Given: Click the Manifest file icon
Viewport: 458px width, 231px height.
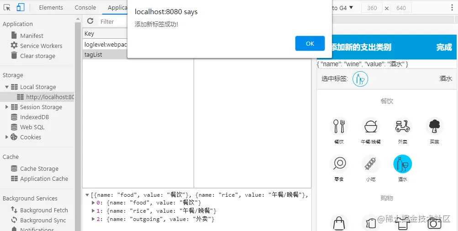Looking at the screenshot, I should pyautogui.click(x=14, y=35).
